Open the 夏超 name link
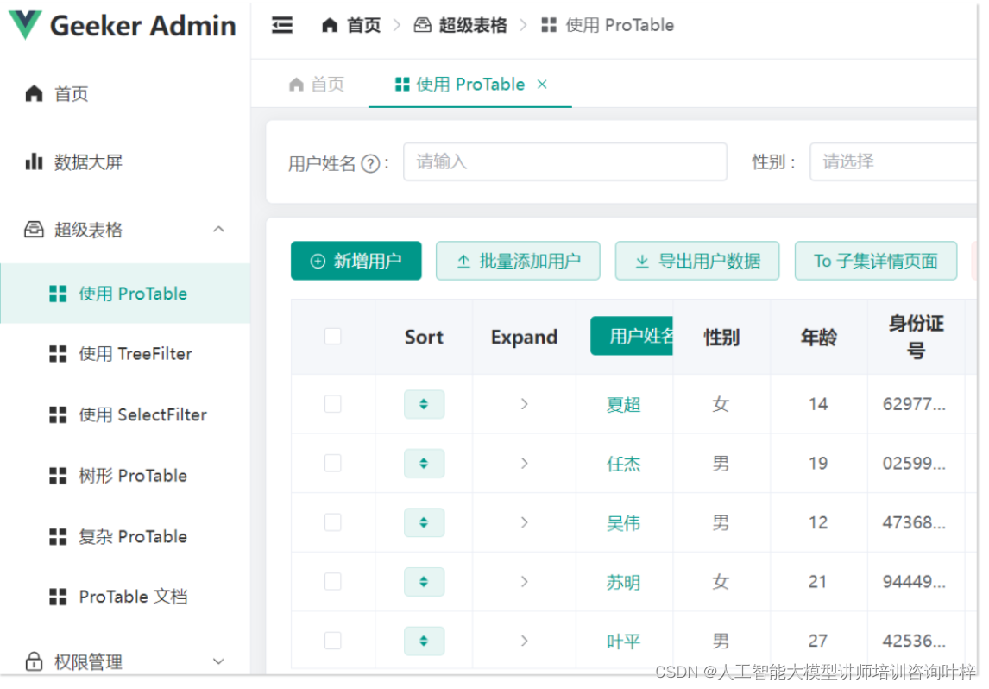The height and width of the screenshot is (689, 989). (x=623, y=404)
